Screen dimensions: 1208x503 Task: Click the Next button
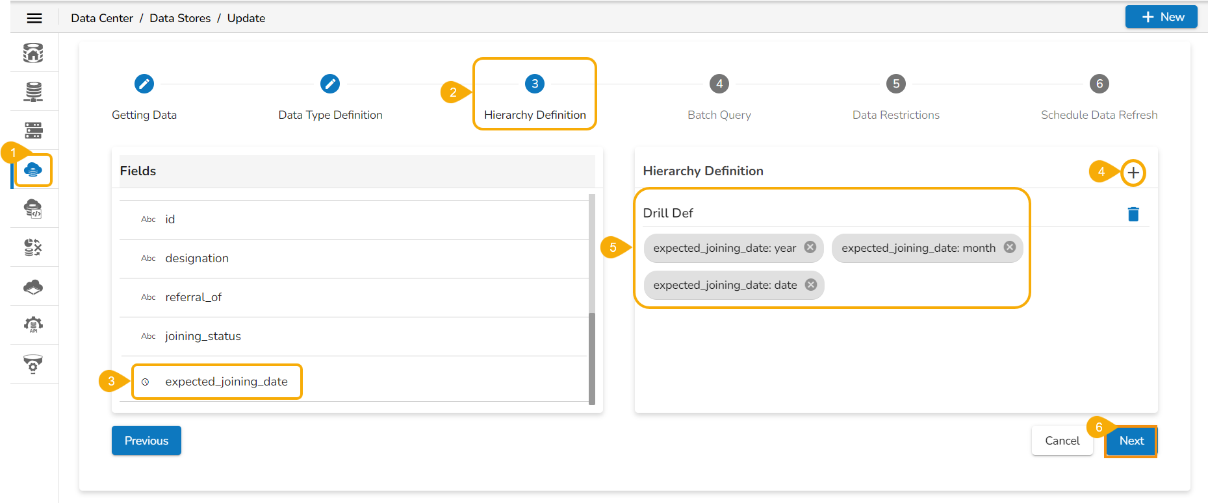1131,441
